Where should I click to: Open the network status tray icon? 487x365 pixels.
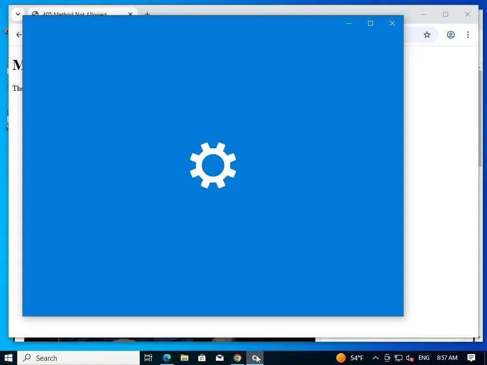(399, 358)
